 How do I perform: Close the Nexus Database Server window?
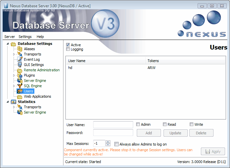coord(222,6)
